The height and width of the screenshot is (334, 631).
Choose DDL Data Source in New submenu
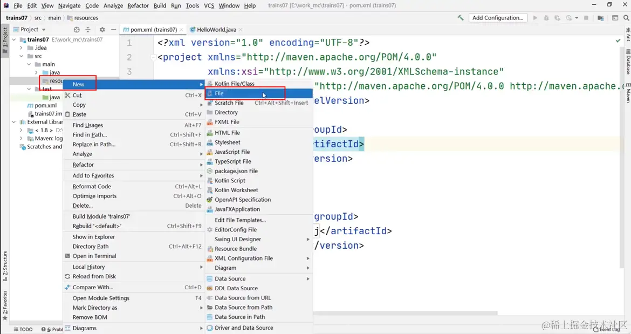pyautogui.click(x=259, y=288)
